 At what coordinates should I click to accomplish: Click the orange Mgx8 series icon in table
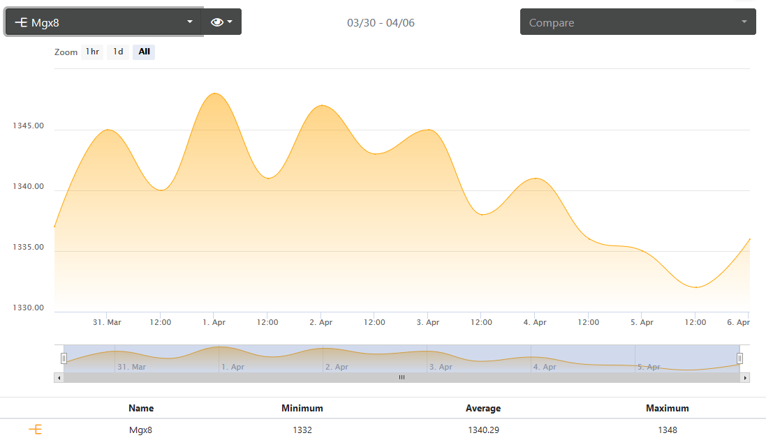(35, 430)
